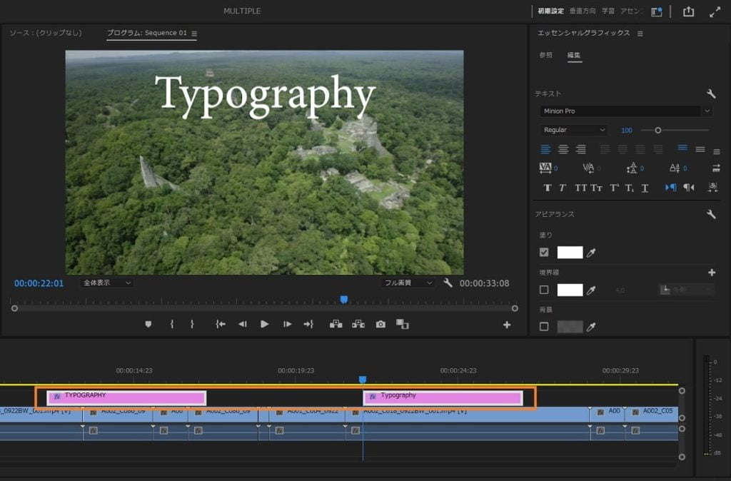
Task: Enable the stroke (境界線) checkbox
Action: pos(544,290)
